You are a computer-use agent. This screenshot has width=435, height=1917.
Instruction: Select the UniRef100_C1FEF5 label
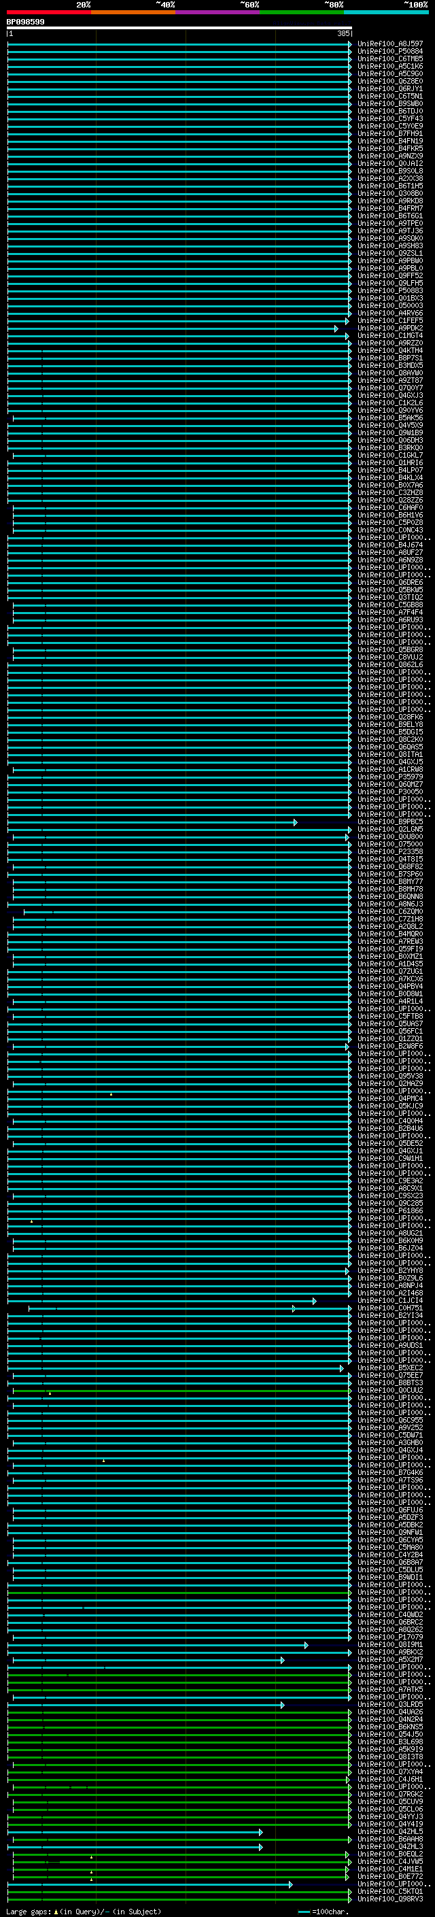[390, 321]
